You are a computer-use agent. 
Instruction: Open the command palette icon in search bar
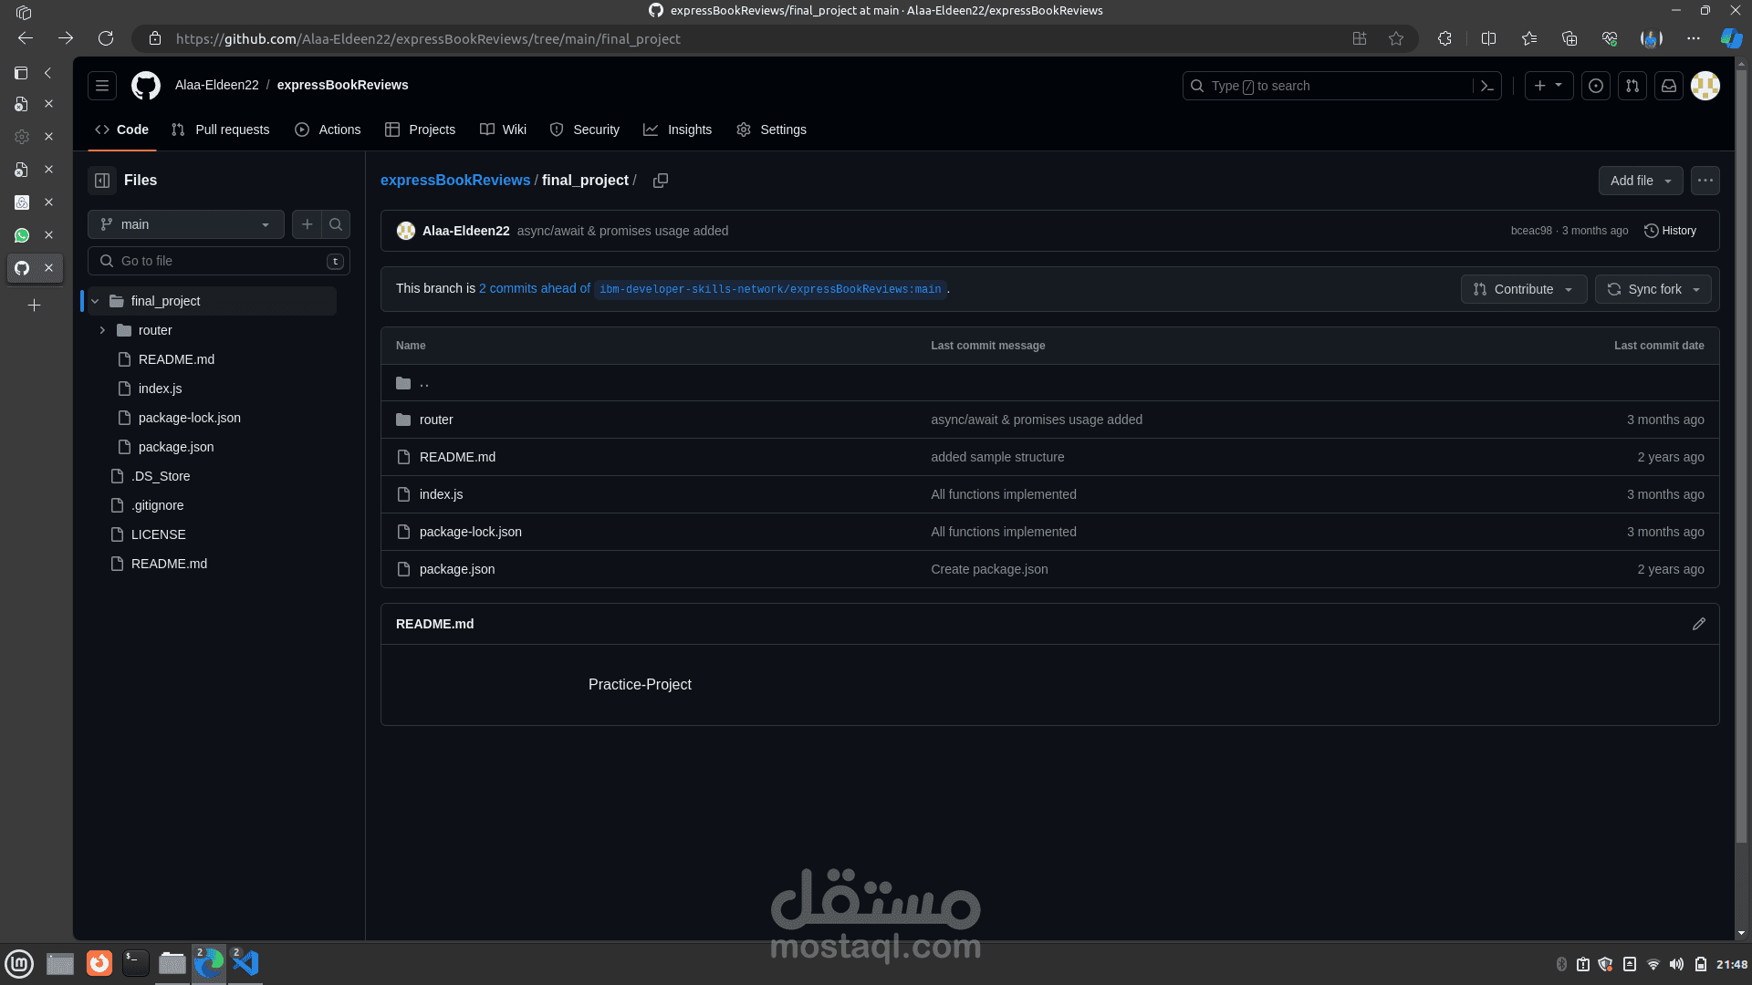[1486, 86]
